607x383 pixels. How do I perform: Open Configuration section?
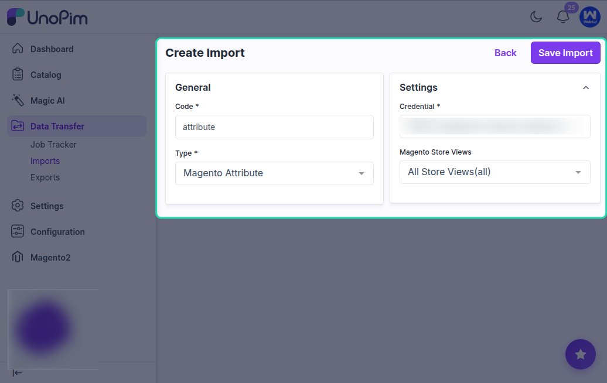[57, 232]
